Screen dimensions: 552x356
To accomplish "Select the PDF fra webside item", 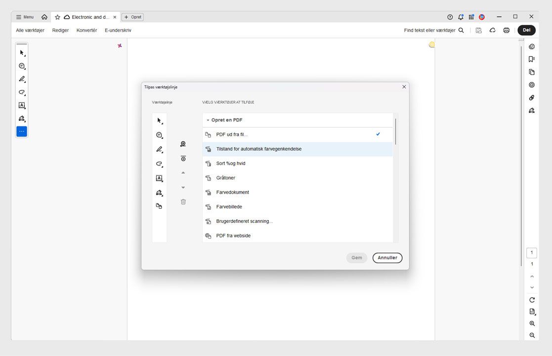I will click(x=297, y=236).
